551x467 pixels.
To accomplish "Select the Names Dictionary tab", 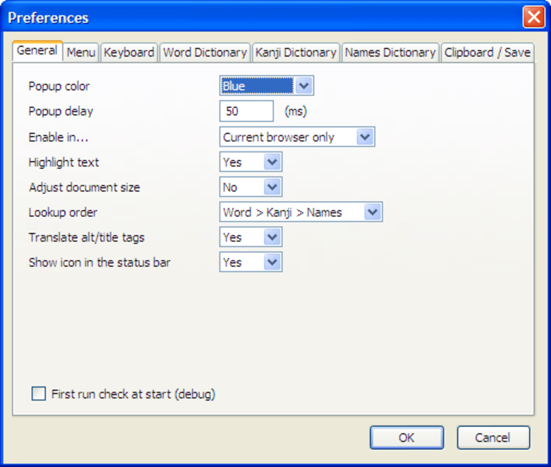I will point(390,53).
